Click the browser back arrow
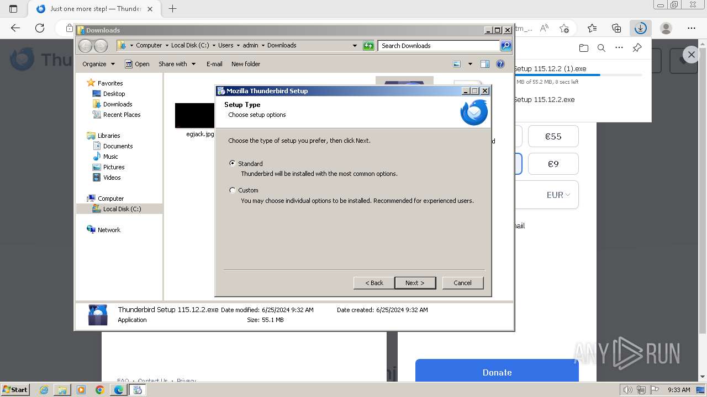The image size is (707, 397). [15, 28]
